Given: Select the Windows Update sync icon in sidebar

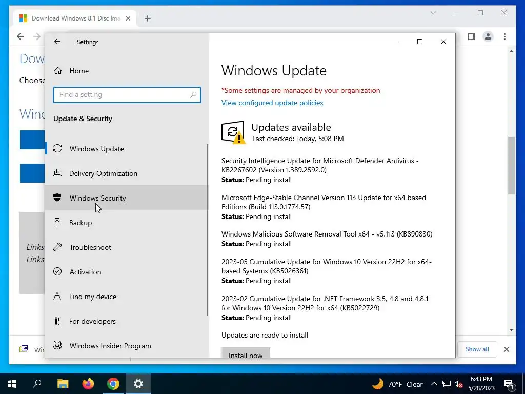Looking at the screenshot, I should pyautogui.click(x=57, y=148).
